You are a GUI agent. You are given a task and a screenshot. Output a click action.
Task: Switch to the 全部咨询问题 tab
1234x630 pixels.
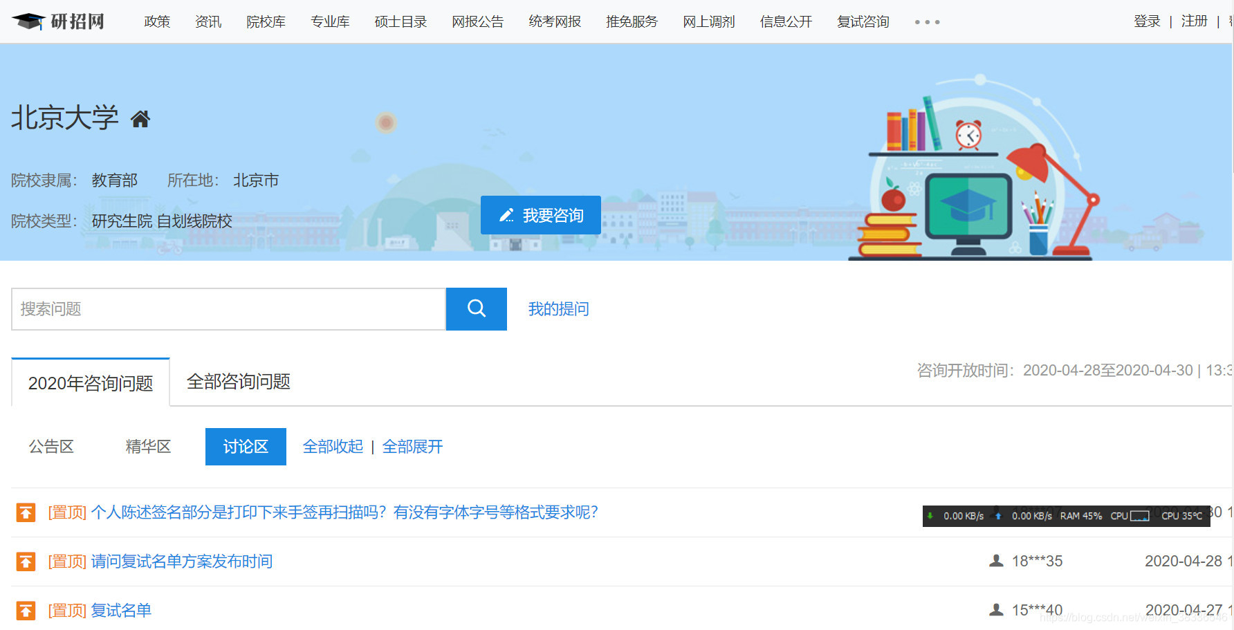click(239, 382)
